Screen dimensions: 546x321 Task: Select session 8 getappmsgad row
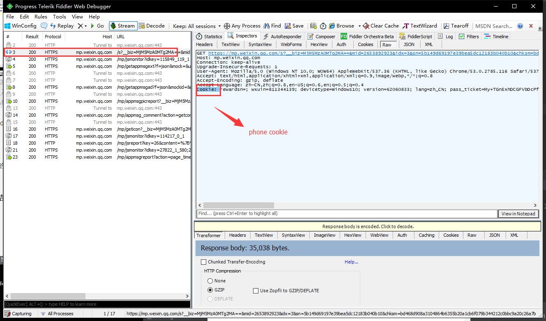pos(97,87)
